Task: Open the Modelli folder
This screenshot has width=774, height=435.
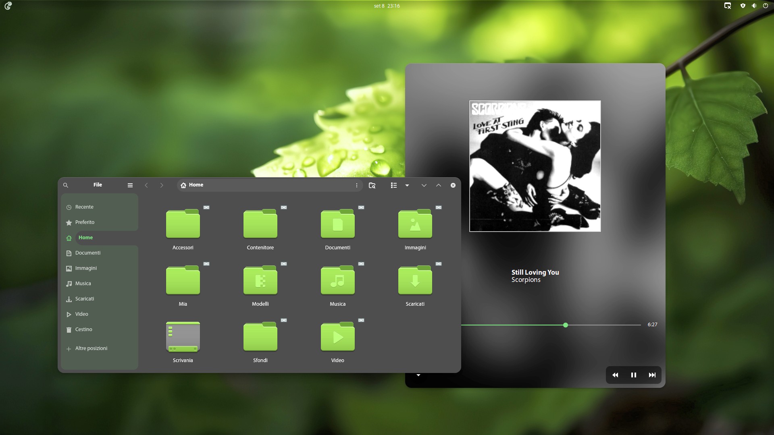Action: 260,280
